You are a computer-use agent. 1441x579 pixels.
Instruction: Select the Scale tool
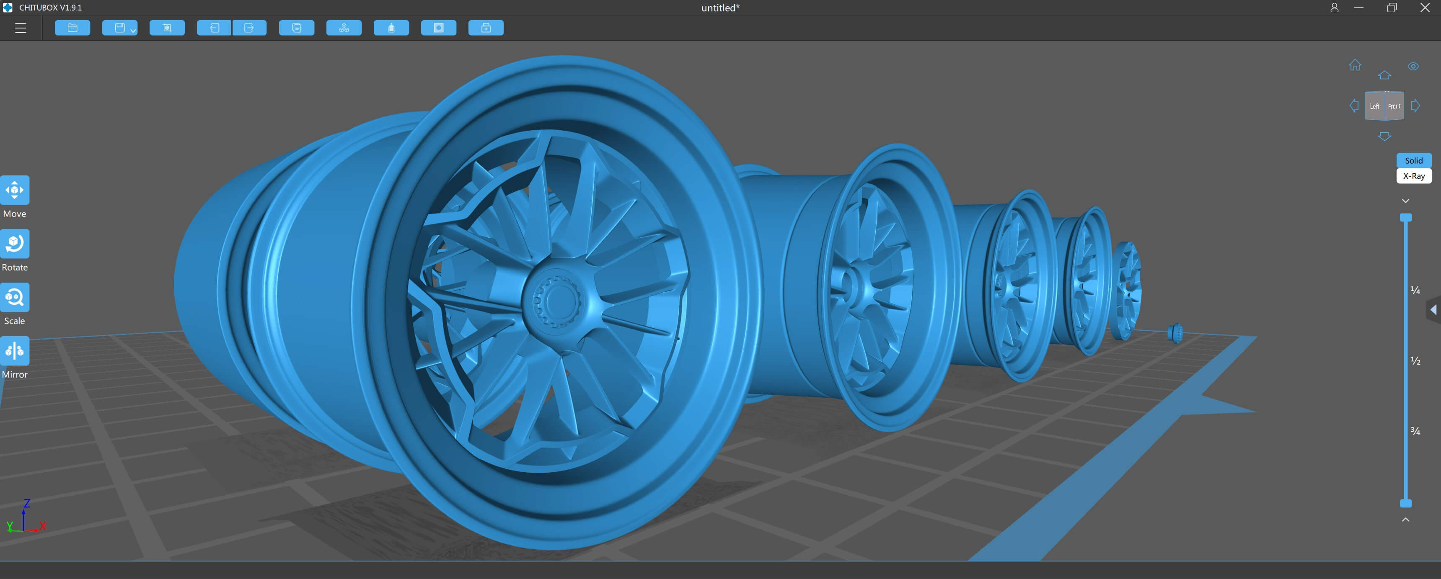pos(15,297)
